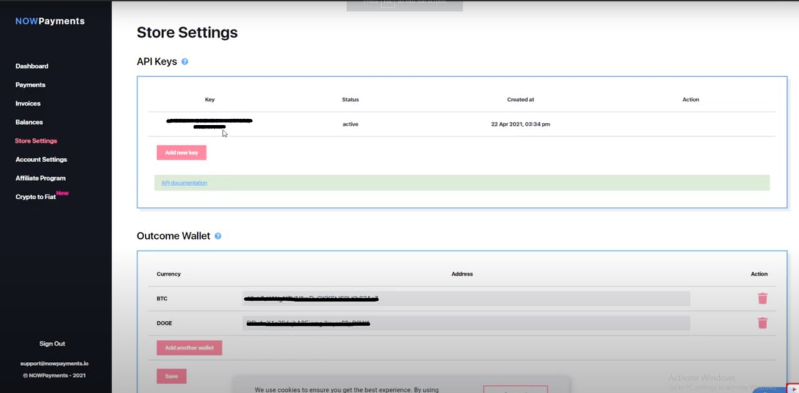Click the DOGE wallet address field
The image size is (799, 393).
[x=466, y=323]
